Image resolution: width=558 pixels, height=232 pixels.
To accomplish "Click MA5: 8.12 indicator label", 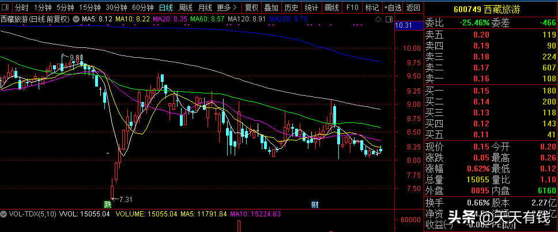I will (x=97, y=19).
